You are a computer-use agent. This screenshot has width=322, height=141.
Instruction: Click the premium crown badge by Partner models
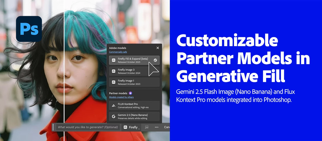tap(130, 93)
